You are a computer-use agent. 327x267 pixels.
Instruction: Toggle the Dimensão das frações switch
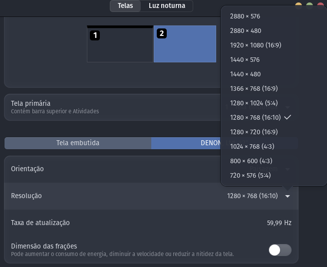pos(280,250)
